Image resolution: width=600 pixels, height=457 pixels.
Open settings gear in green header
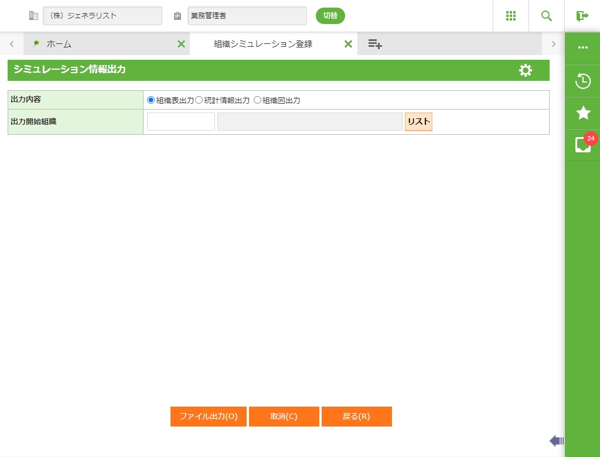[526, 70]
